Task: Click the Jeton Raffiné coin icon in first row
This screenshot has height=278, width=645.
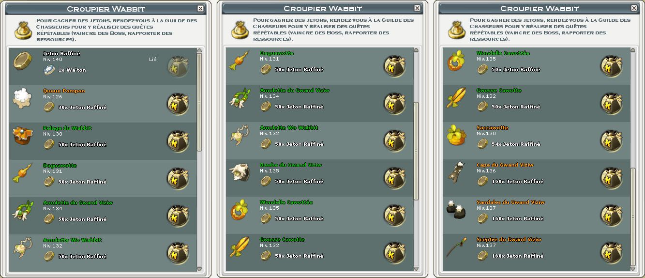Action: [x=22, y=61]
